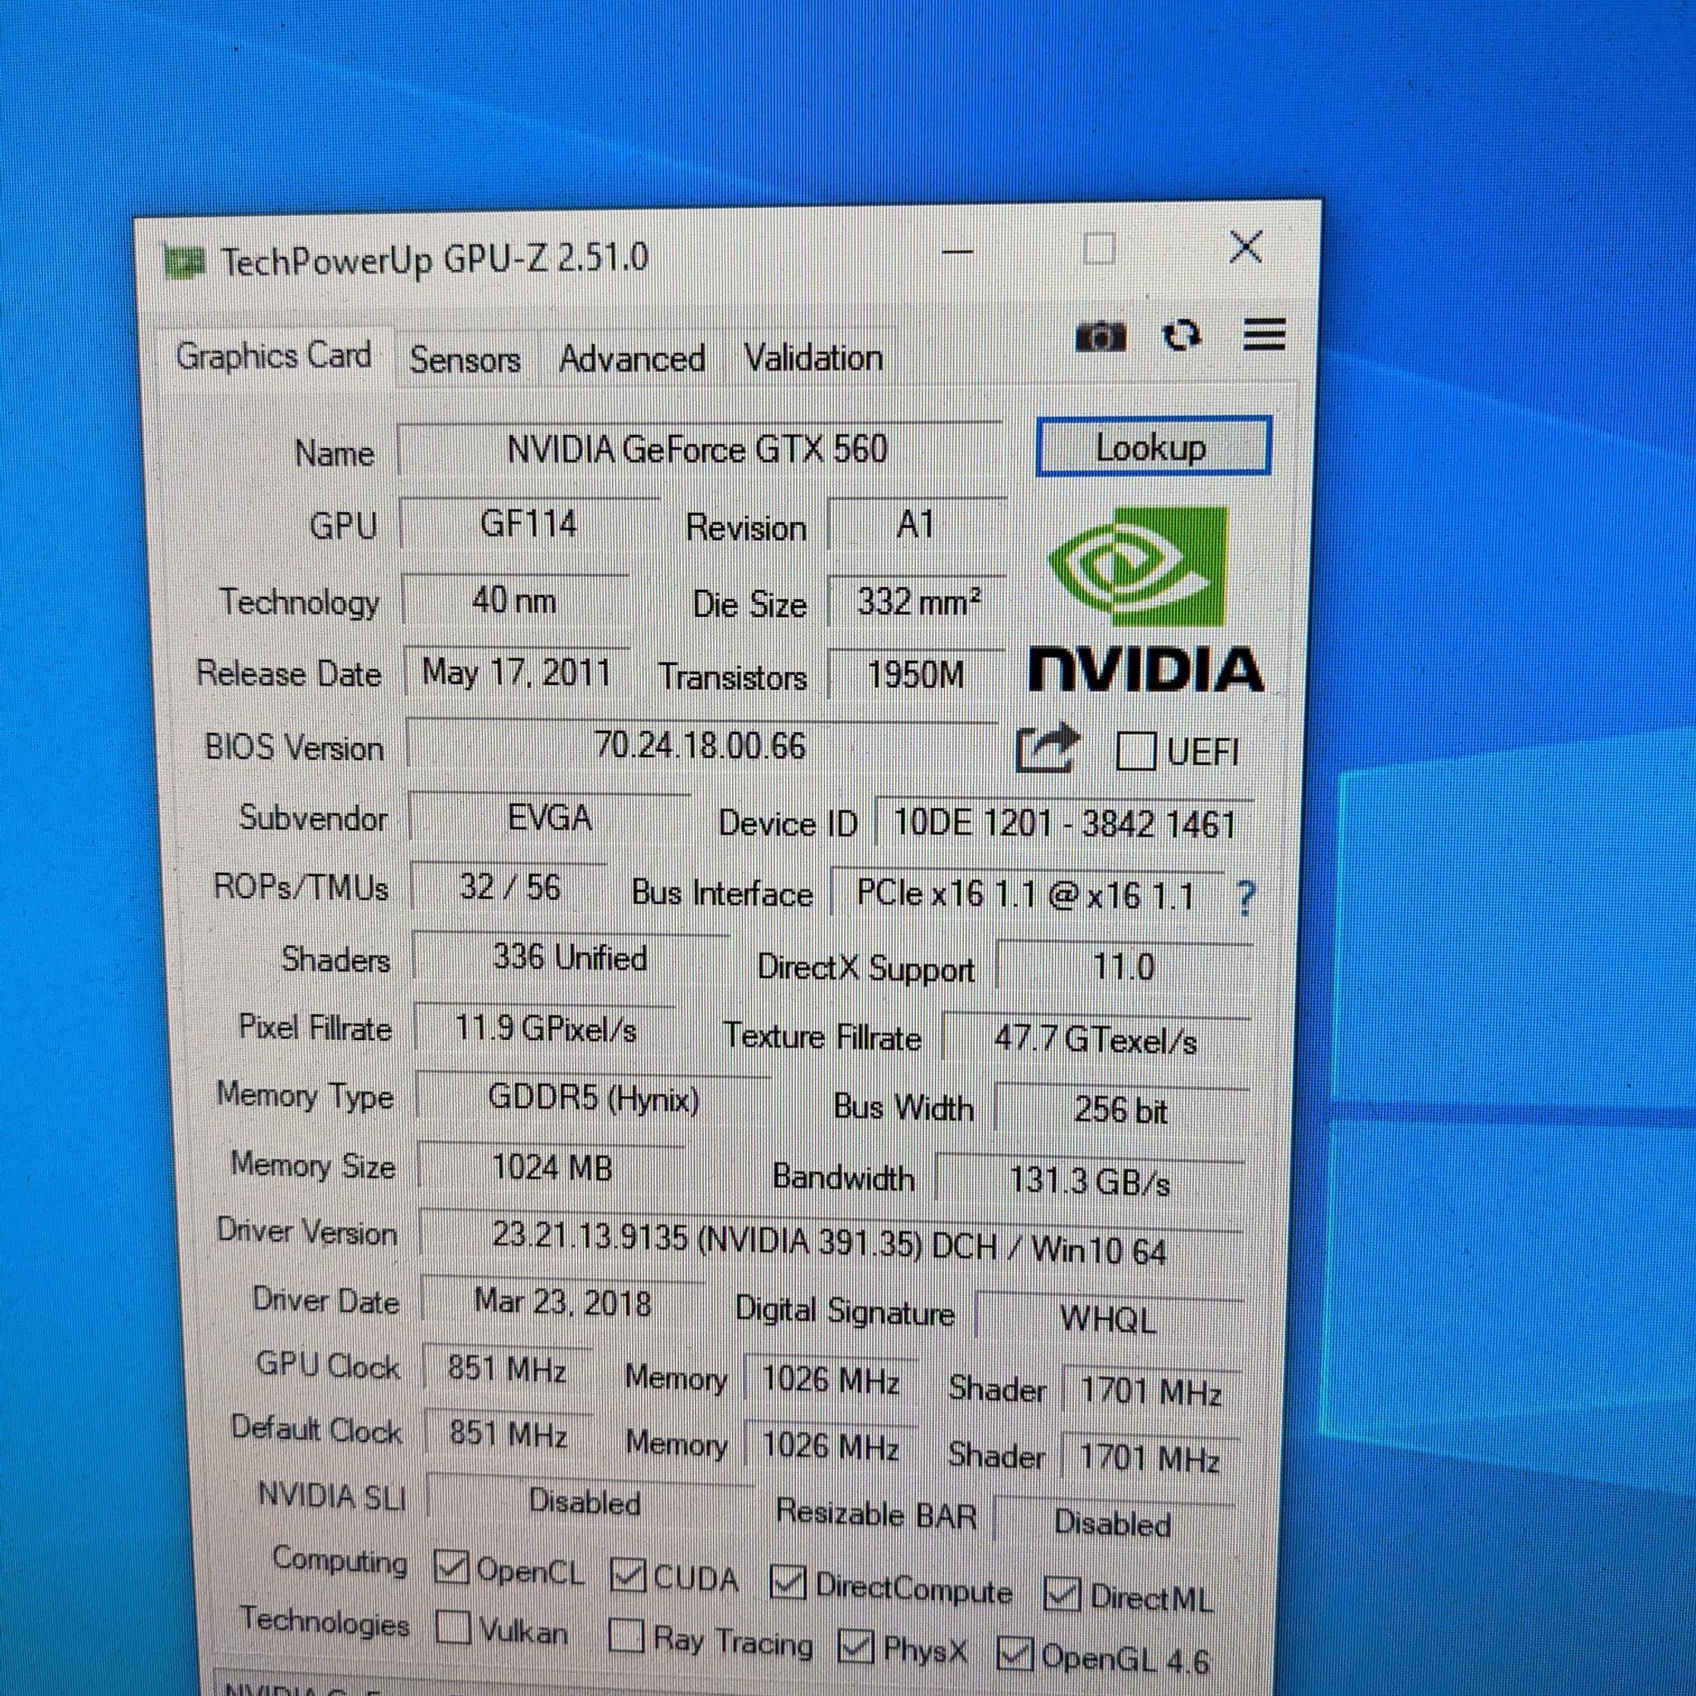Click the Memory Size field 1024 MB

[x=552, y=1168]
